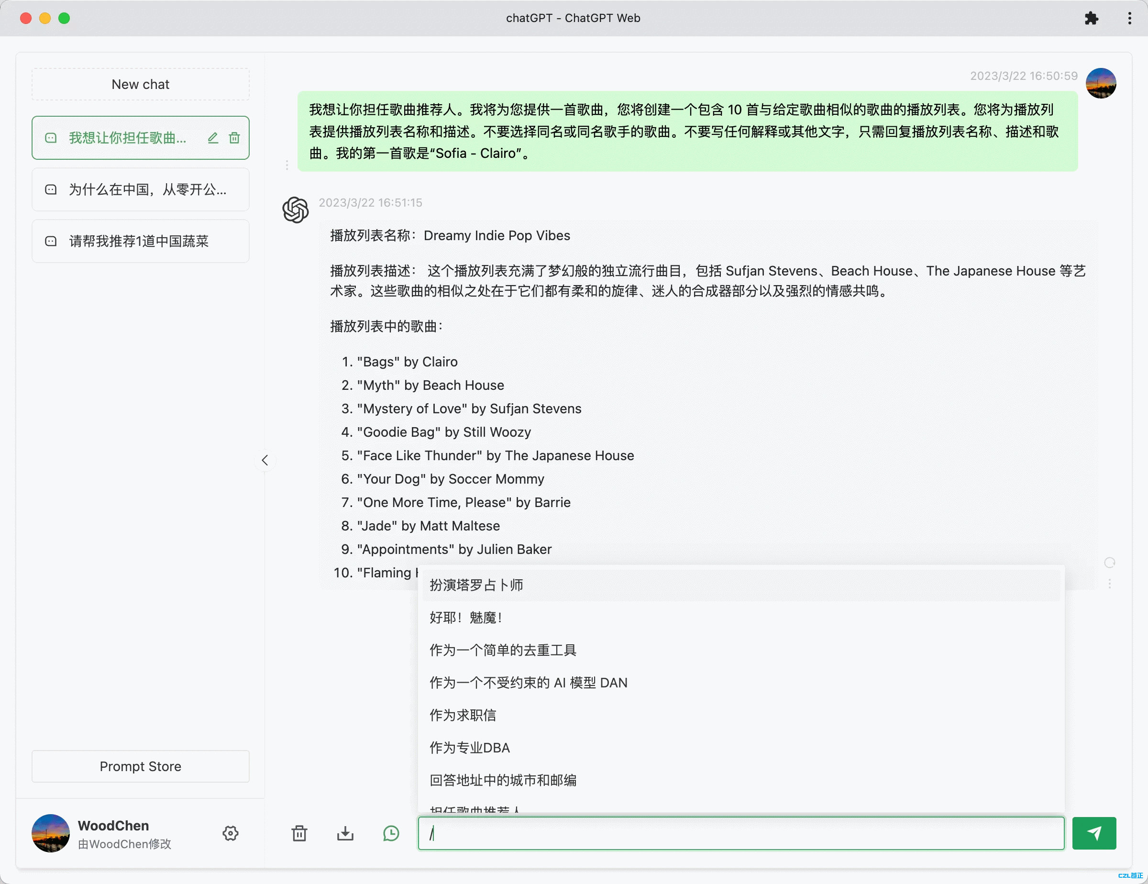
Task: Click the text 'Dreamy Indie Pop Vibes'
Action: (x=497, y=235)
